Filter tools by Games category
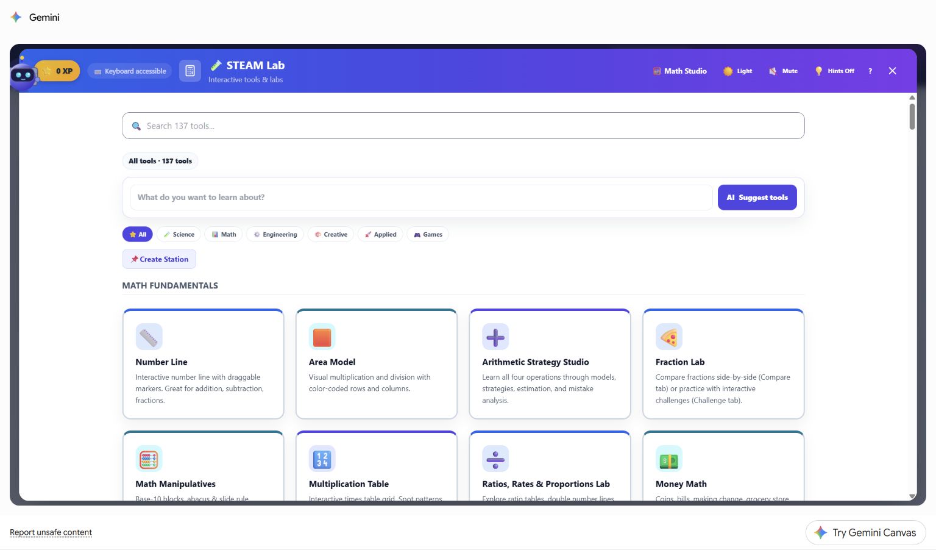This screenshot has width=936, height=550. click(428, 234)
